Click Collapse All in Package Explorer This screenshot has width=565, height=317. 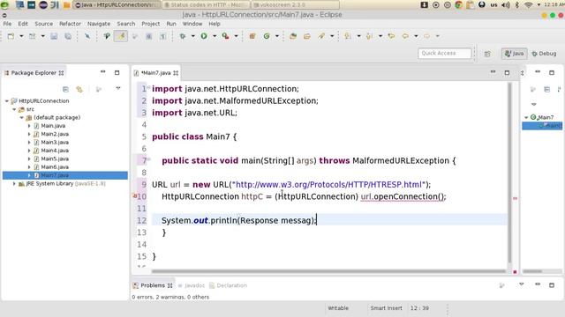tap(65, 89)
